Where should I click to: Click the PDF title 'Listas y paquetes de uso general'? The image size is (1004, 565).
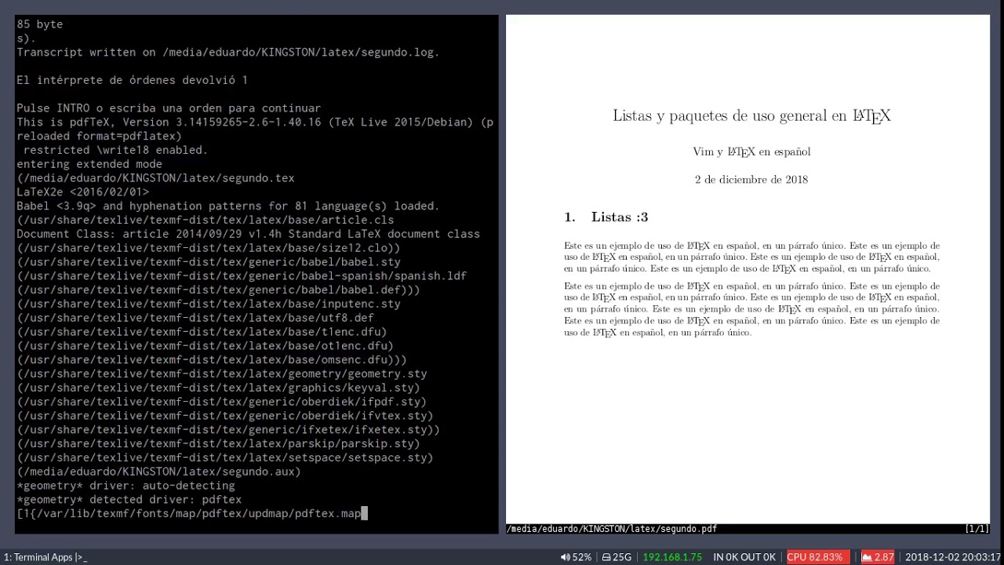(x=751, y=116)
